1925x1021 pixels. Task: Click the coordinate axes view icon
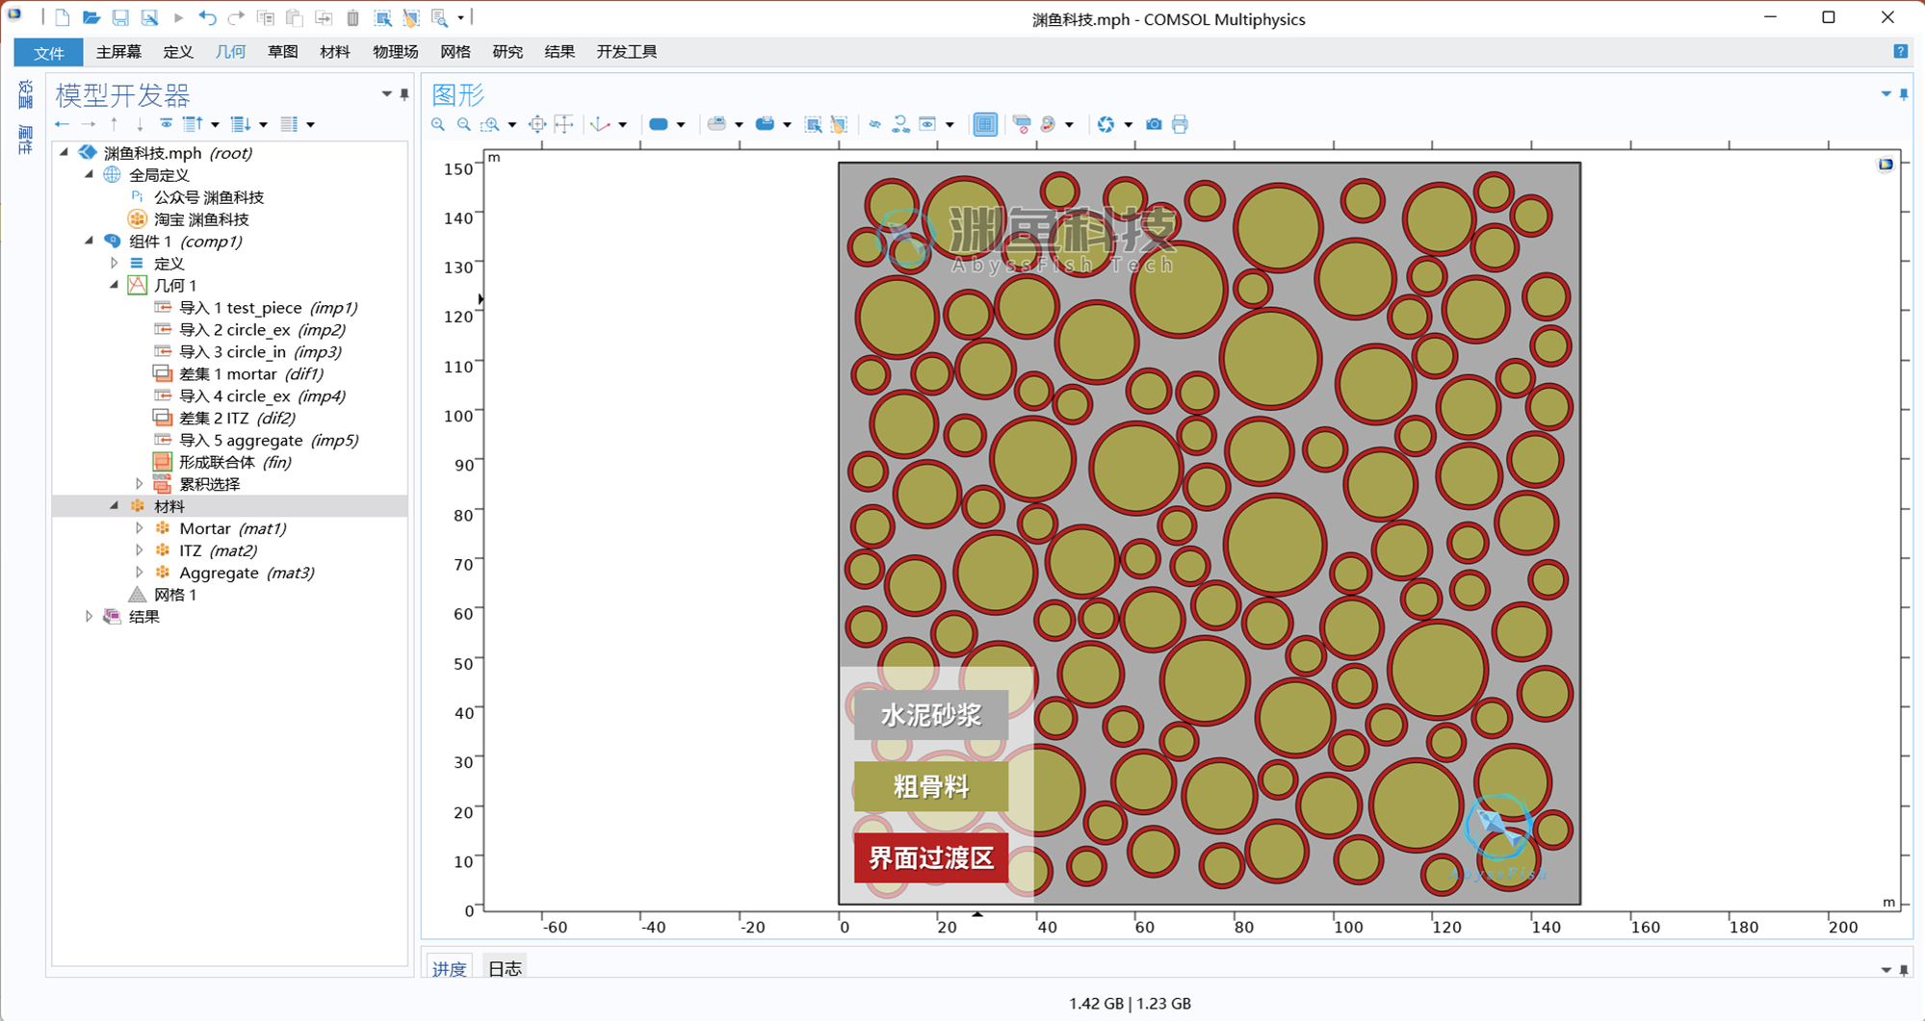(x=601, y=124)
